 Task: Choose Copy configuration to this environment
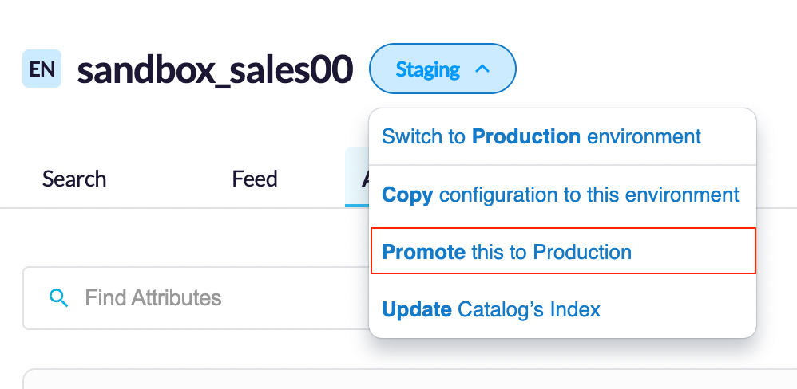click(562, 194)
